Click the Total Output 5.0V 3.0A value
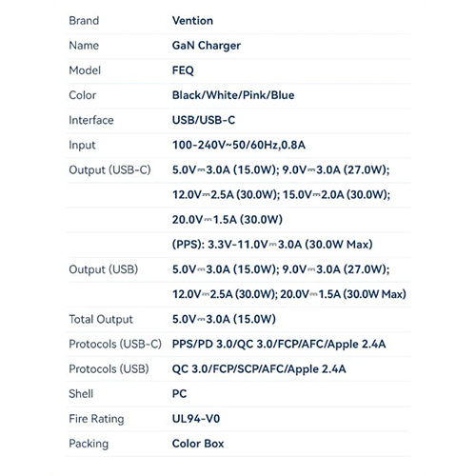 224,319
